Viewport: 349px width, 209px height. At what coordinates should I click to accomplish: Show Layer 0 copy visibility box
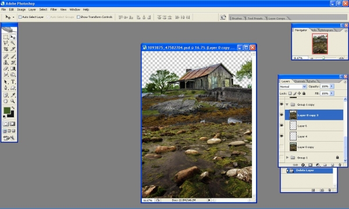point(282,147)
